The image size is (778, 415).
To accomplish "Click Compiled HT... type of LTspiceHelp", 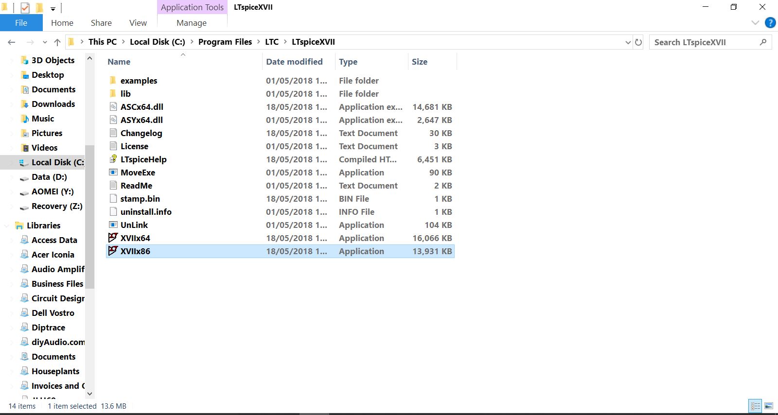I will coord(368,159).
